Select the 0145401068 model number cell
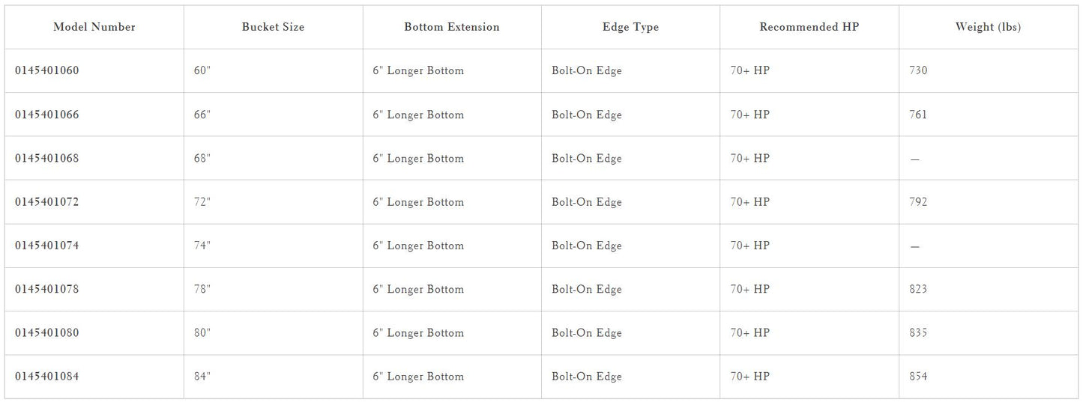The height and width of the screenshot is (405, 1083). tap(47, 158)
